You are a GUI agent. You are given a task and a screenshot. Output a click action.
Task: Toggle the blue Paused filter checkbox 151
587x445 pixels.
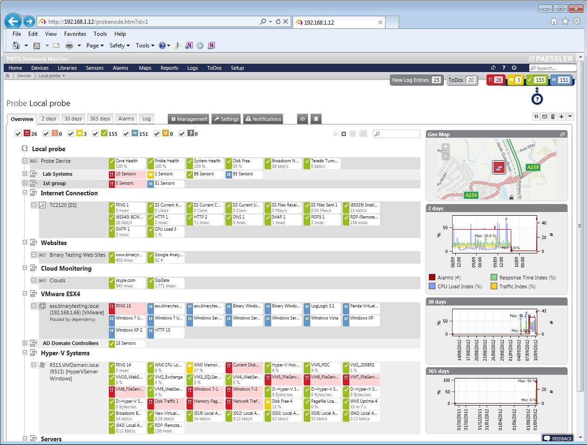126,134
